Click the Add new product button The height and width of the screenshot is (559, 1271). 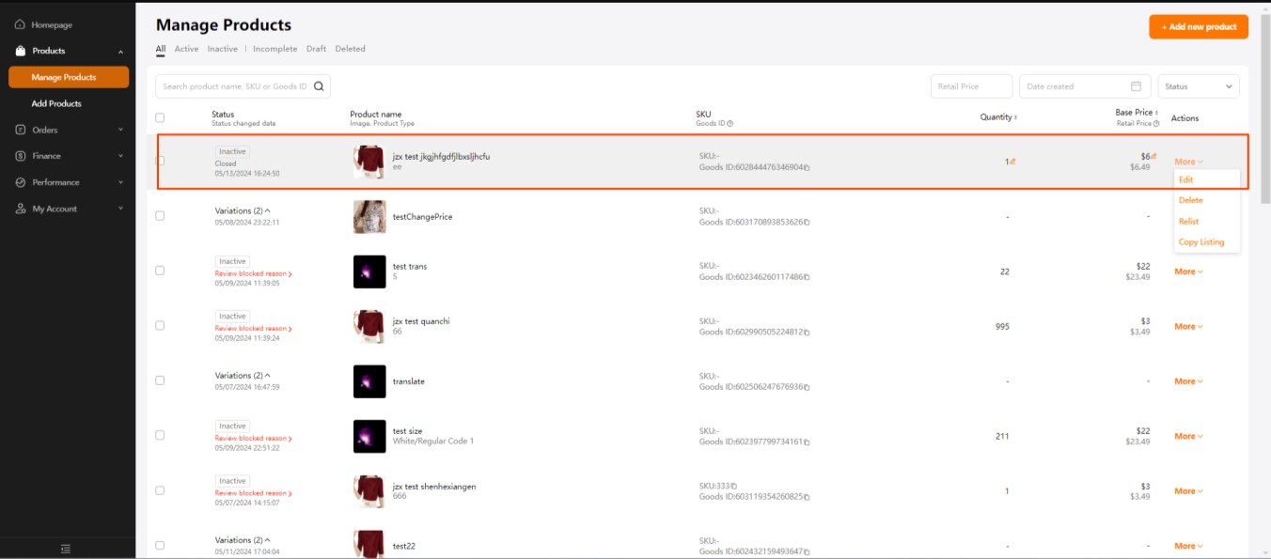click(1198, 26)
